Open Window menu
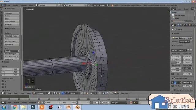Image resolution: width=196 pixels, height=110 pixels. (24, 5)
